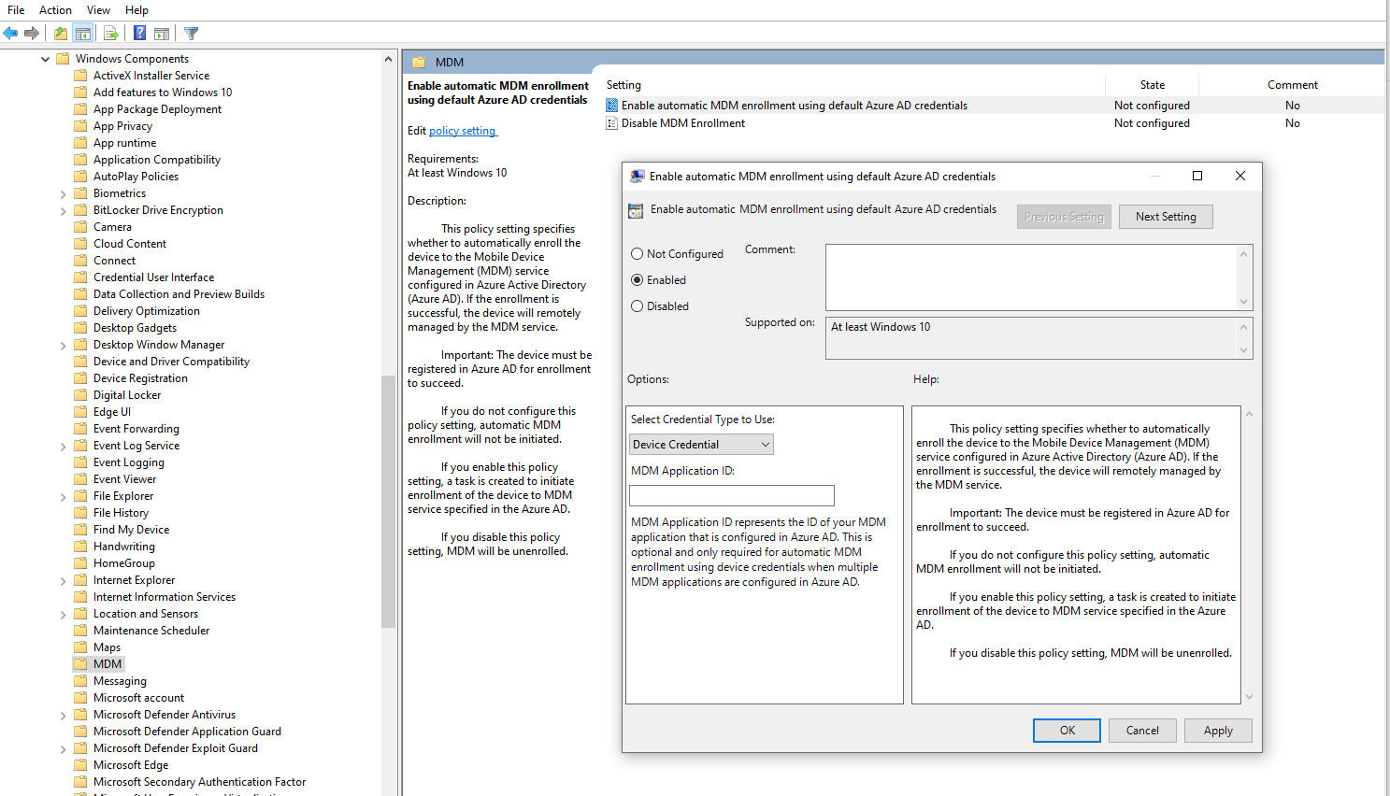Image resolution: width=1390 pixels, height=796 pixels.
Task: Click the Up One Level folder icon
Action: pyautogui.click(x=60, y=33)
